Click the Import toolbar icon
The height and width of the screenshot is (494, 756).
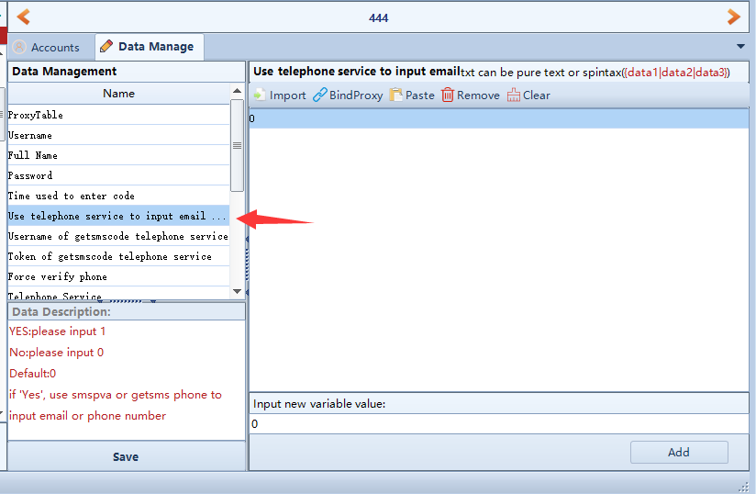click(x=260, y=95)
